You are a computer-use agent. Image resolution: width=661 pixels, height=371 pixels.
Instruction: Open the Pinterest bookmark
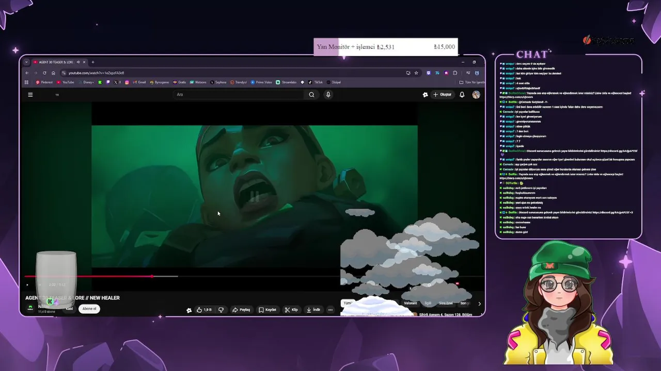pyautogui.click(x=44, y=82)
